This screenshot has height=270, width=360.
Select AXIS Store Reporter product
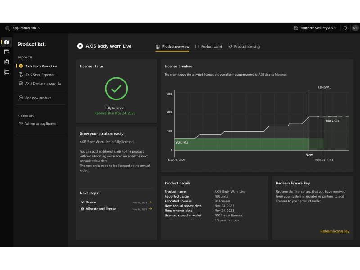pyautogui.click(x=41, y=75)
